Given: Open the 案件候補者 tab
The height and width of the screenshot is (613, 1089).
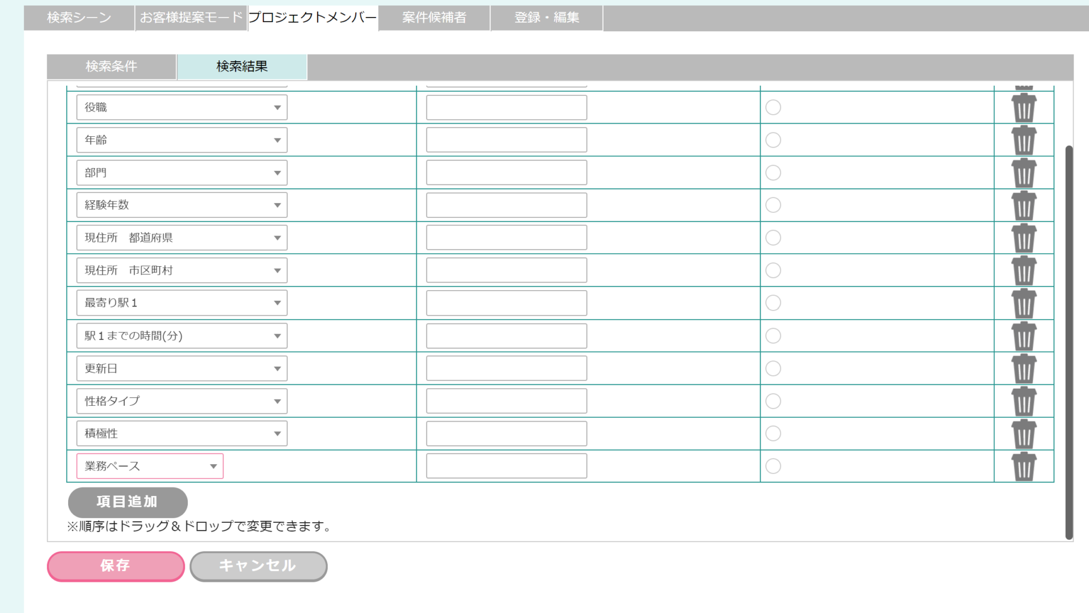Looking at the screenshot, I should pyautogui.click(x=434, y=18).
